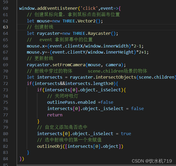The height and width of the screenshot is (166, 176).
Task: Click the blue closing brace on line 83
Action: [x=28, y=153]
